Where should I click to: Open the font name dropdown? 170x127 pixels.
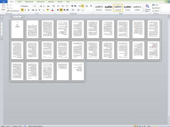pyautogui.click(x=33, y=6)
